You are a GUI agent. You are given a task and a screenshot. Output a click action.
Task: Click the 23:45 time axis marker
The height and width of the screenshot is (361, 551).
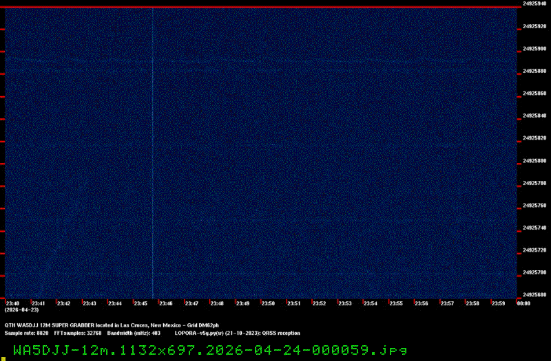(x=141, y=303)
